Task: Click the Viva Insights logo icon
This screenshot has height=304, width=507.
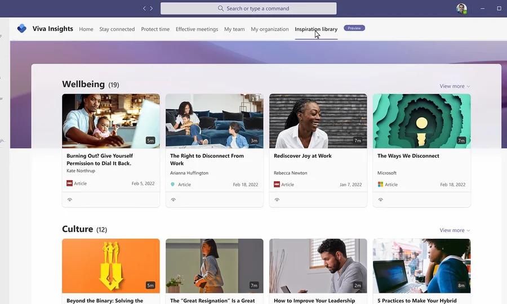Action: (21, 28)
